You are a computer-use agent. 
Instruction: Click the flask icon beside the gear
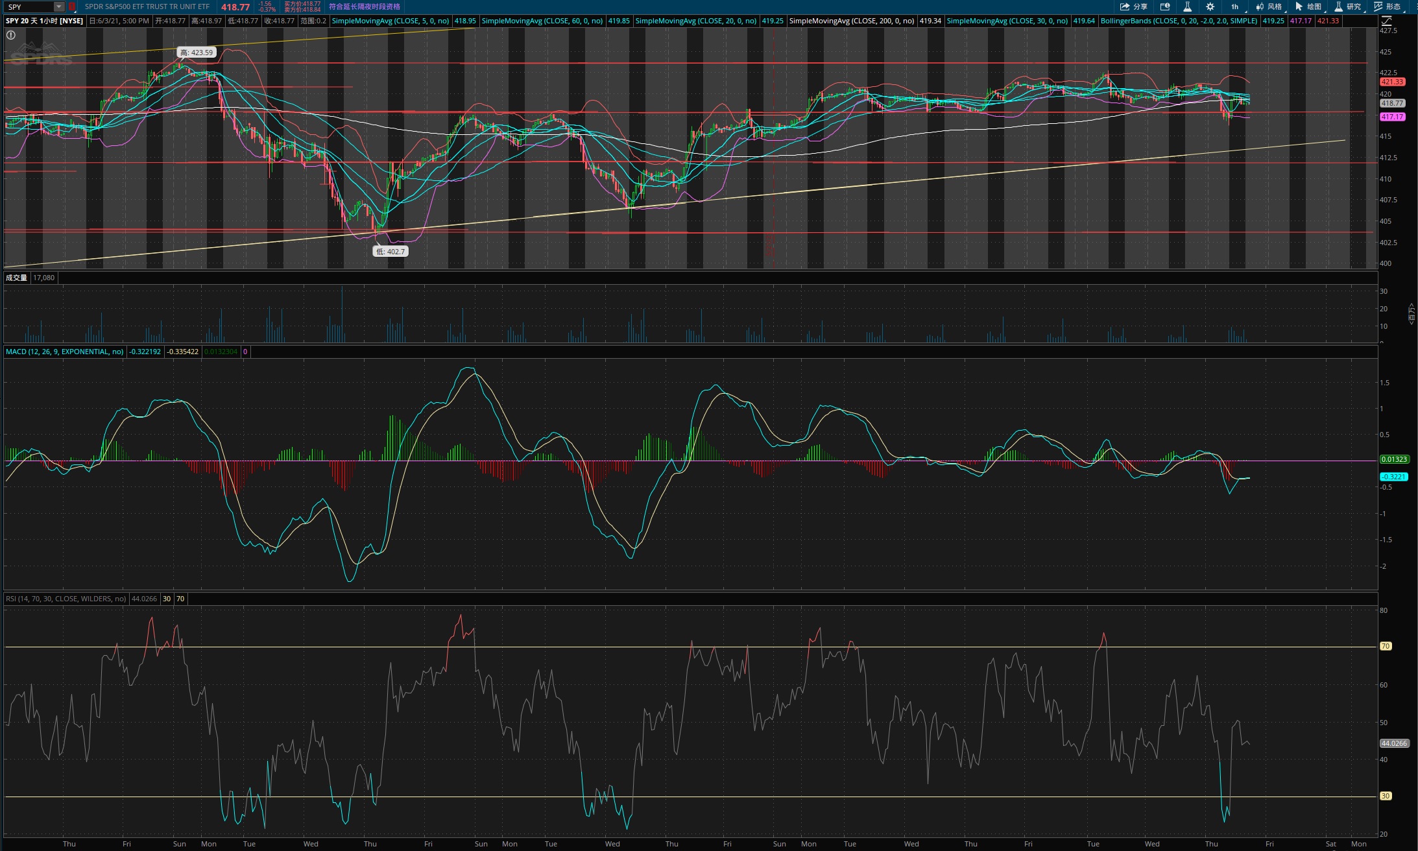[1187, 6]
